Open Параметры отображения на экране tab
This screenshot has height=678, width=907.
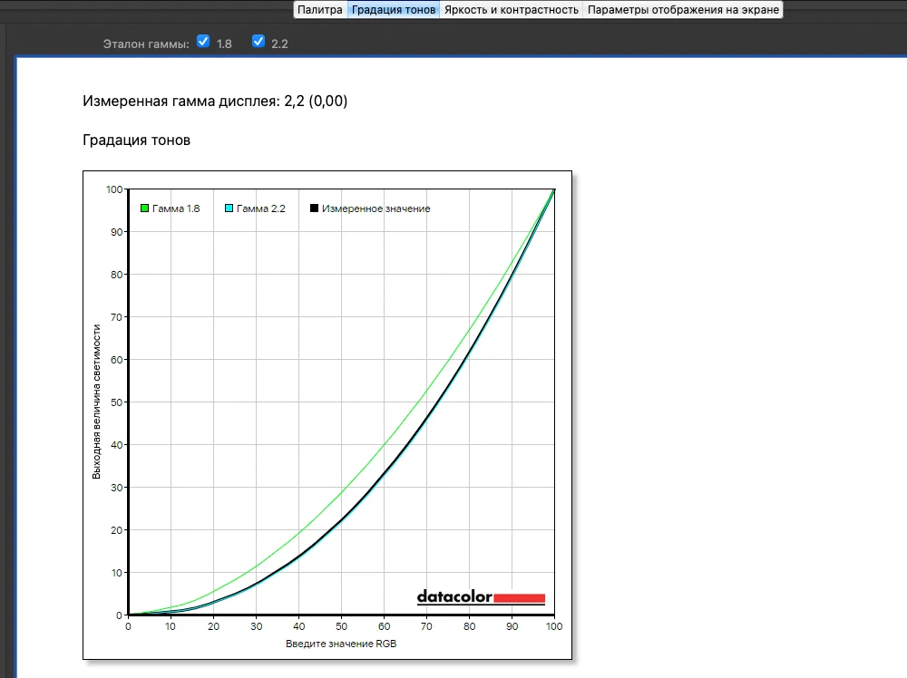pos(683,10)
